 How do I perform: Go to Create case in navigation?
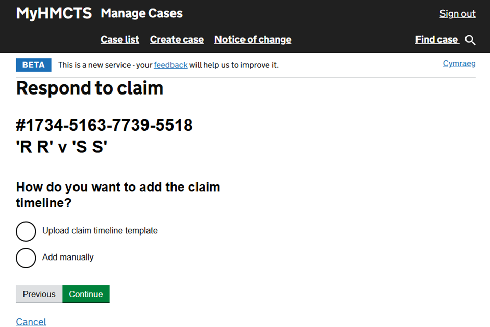point(177,40)
